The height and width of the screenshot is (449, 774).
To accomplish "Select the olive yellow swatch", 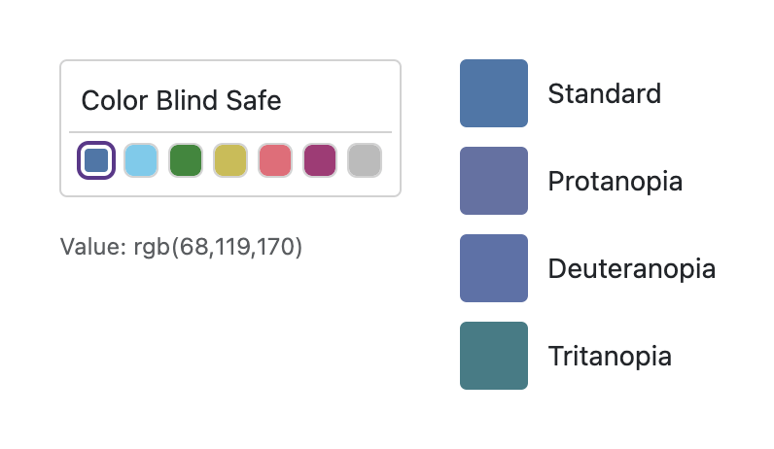I will point(230,159).
